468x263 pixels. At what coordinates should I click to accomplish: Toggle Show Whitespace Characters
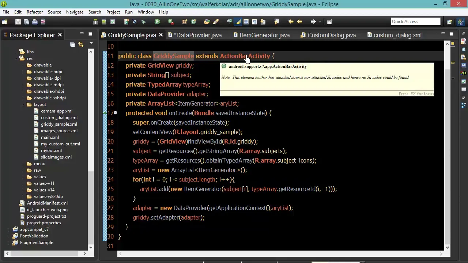pyautogui.click(x=254, y=22)
